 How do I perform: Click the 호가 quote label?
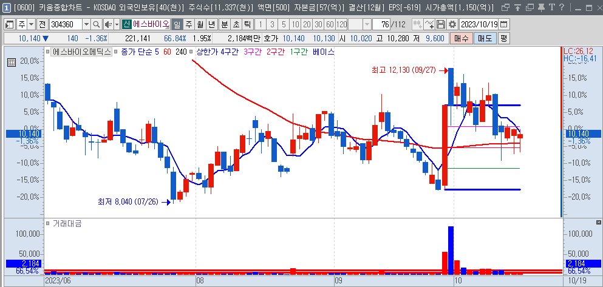click(x=271, y=38)
